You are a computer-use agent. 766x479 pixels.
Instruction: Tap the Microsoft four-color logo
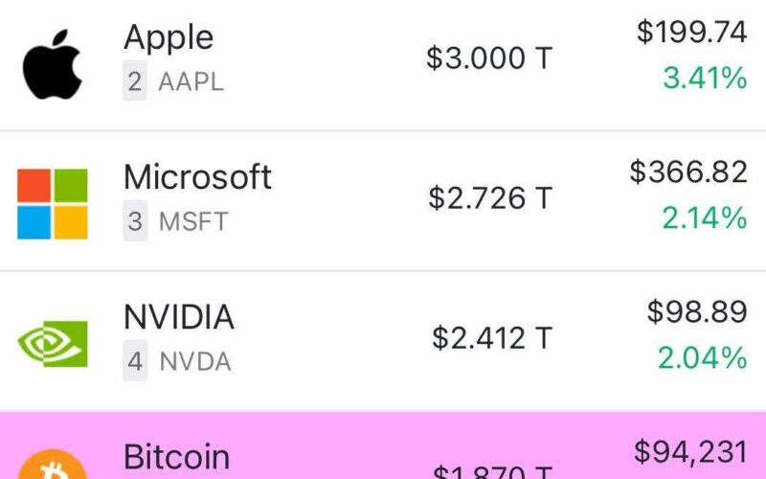(53, 204)
